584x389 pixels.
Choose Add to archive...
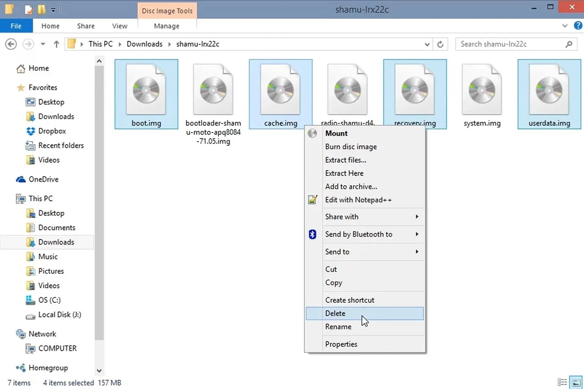tap(364, 187)
